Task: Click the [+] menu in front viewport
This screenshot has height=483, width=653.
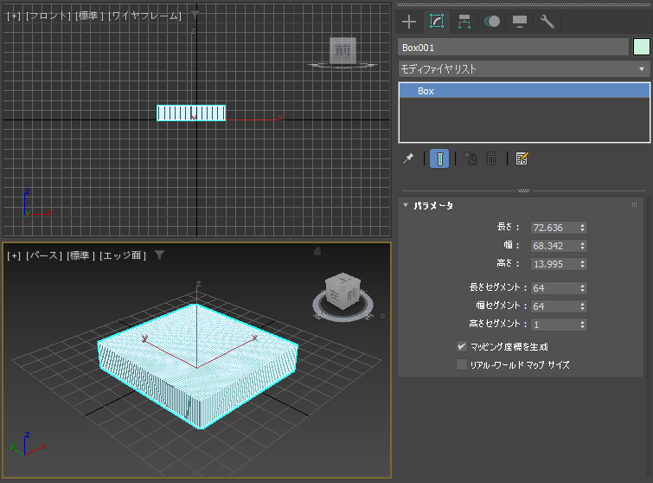Action: click(x=14, y=16)
